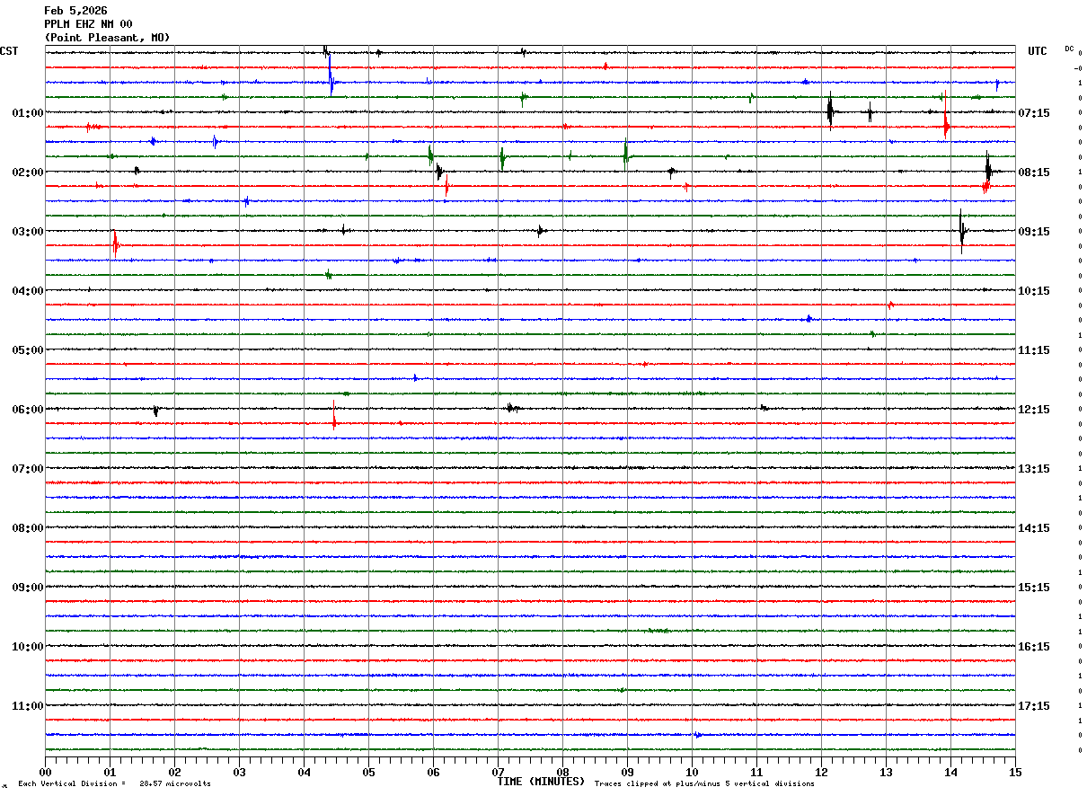Screen dimensions: 1087x796
Task: Select the PPLM EHZ NM 00 station label
Action: click(x=88, y=24)
